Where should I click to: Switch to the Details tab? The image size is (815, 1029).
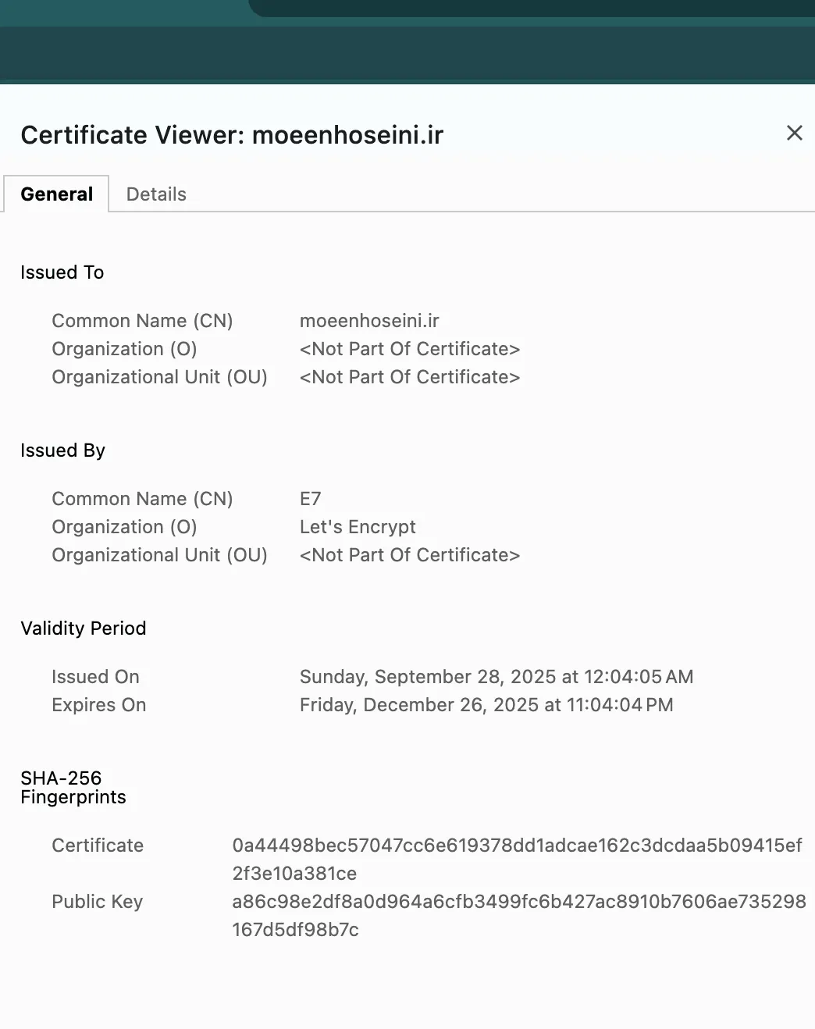pyautogui.click(x=156, y=194)
